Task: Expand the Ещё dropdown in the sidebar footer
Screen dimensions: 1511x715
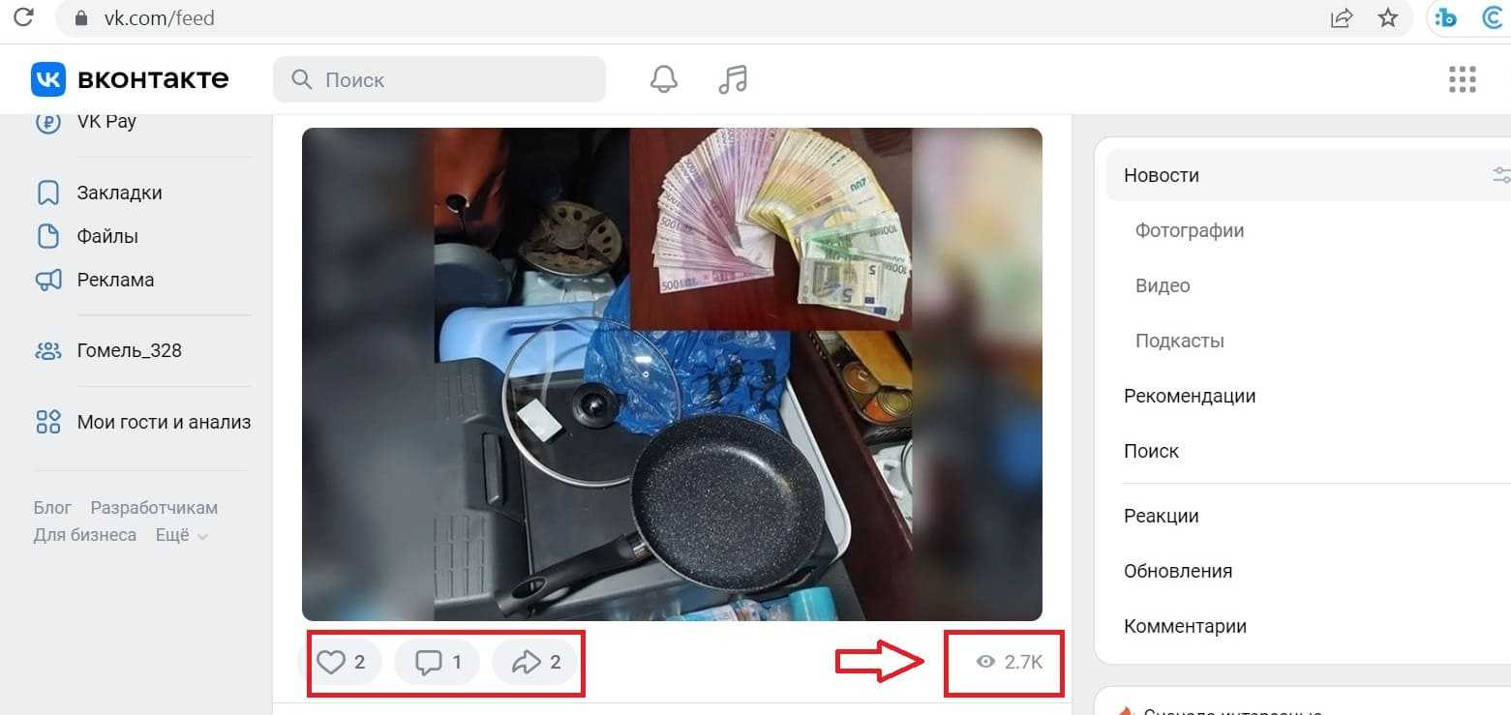Action: point(182,535)
